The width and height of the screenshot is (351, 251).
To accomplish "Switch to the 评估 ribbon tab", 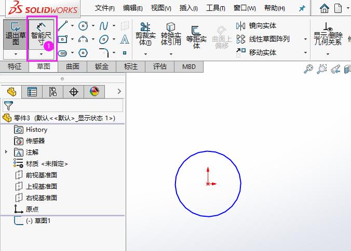I will [x=159, y=66].
